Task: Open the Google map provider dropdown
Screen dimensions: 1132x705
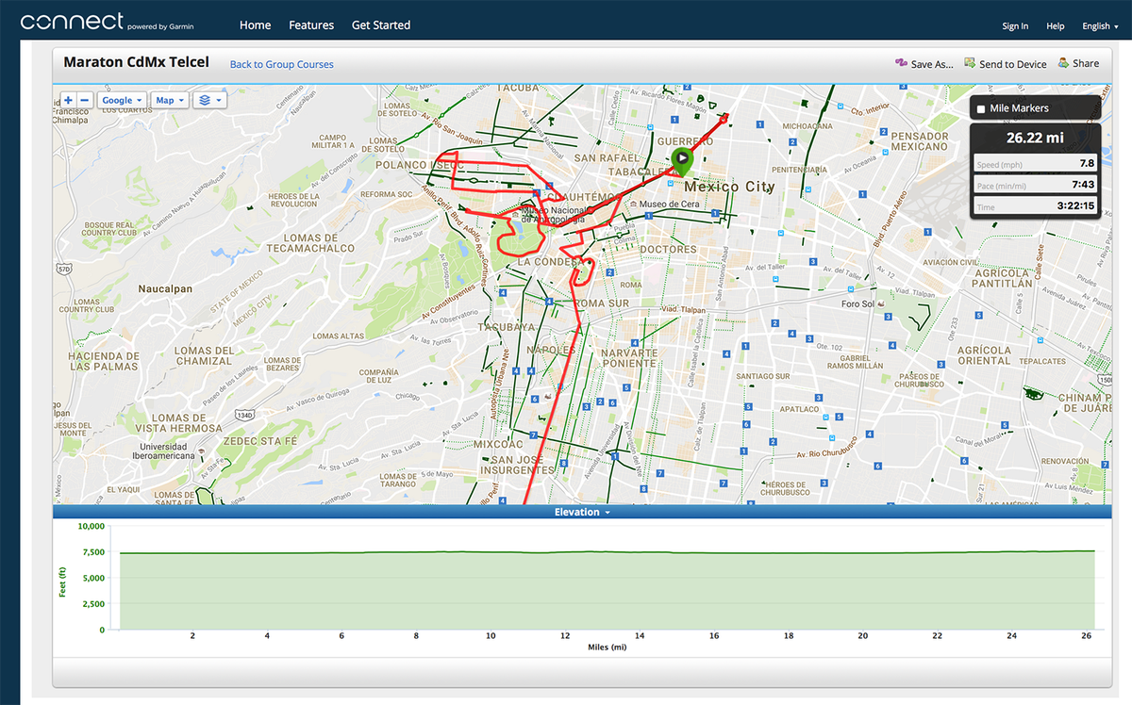Action: click(x=123, y=100)
